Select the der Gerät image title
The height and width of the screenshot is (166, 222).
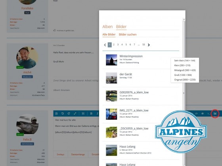[x=126, y=74]
